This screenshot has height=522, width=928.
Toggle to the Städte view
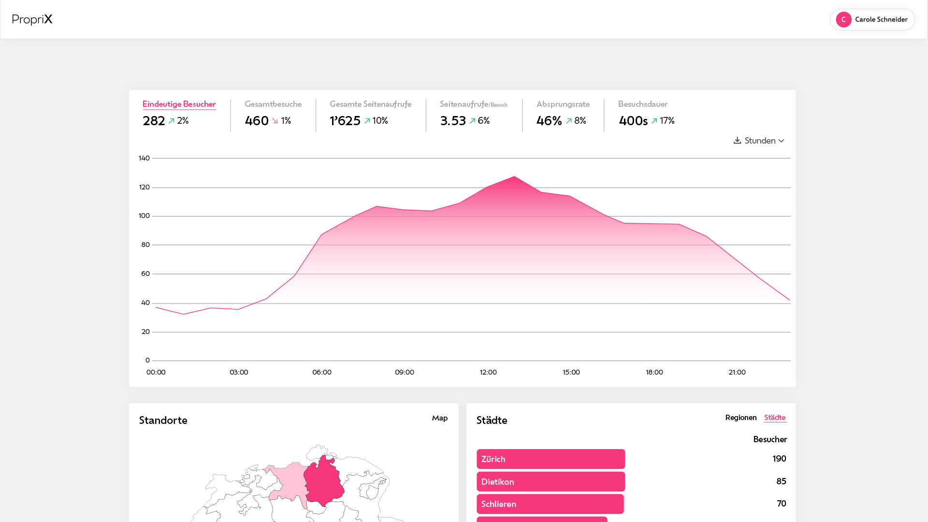(775, 418)
